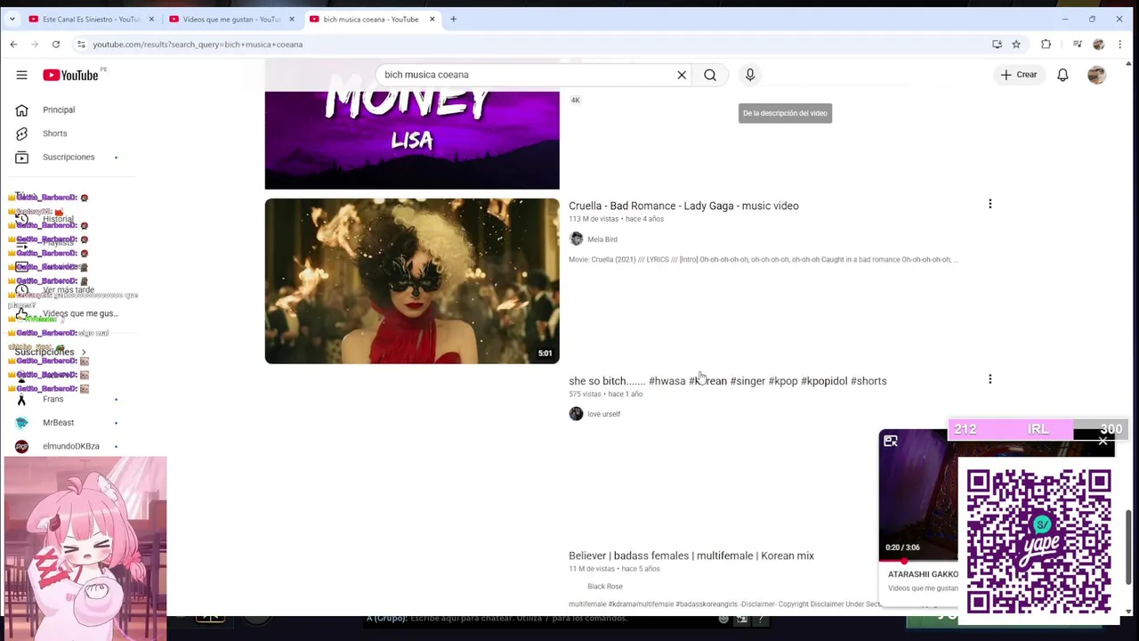
Task: Open the MrBeast channel subscription
Action: (59, 423)
